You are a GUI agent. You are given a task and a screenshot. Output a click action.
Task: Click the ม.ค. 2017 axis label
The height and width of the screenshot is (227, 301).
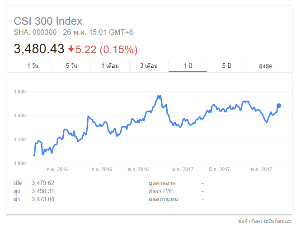[x=183, y=169]
